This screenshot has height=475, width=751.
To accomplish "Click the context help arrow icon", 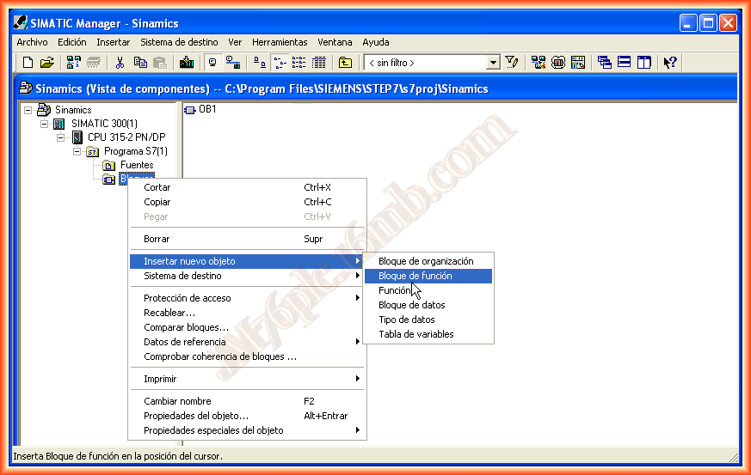I will coord(670,63).
